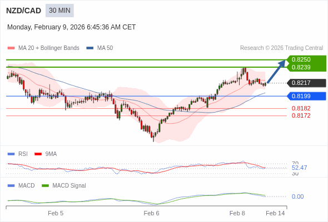Click the Feb 14 date axis label
Image resolution: width=328 pixels, height=222 pixels.
pyautogui.click(x=275, y=213)
